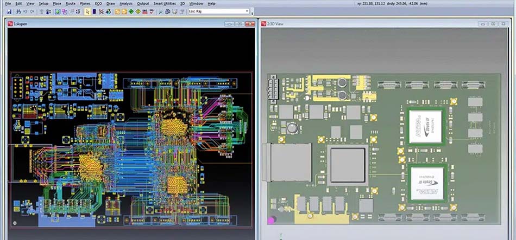Close the 2:3D View window
The height and width of the screenshot is (240, 516).
[x=503, y=24]
